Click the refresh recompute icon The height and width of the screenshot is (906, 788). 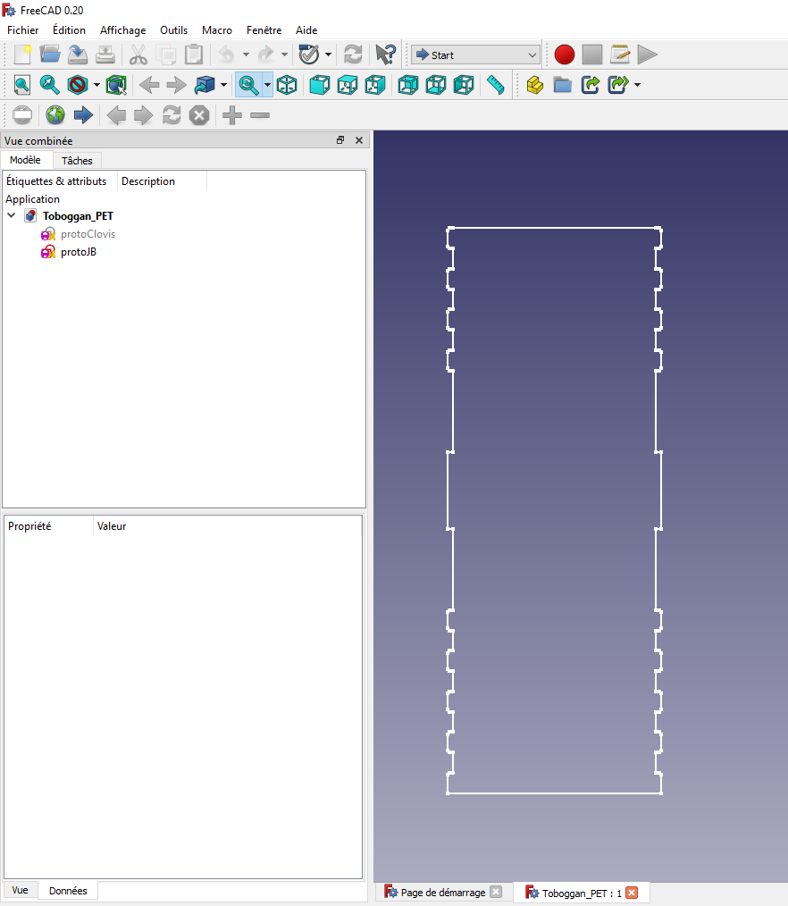(353, 55)
